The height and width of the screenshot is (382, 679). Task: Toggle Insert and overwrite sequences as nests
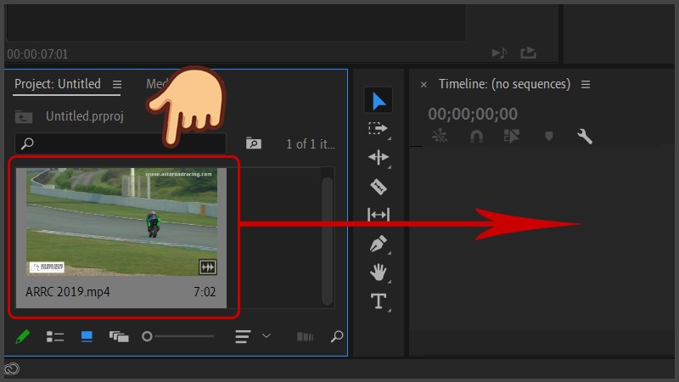tap(440, 137)
